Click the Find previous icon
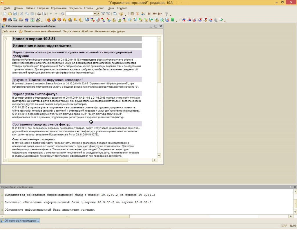Viewport: 297px width, 230px height. (x=108, y=14)
